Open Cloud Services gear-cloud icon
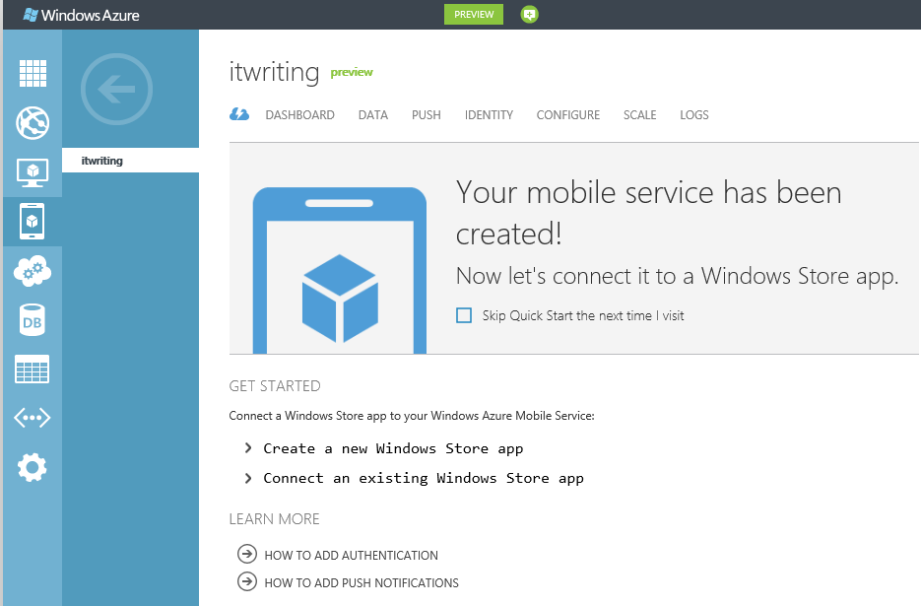 tap(33, 271)
